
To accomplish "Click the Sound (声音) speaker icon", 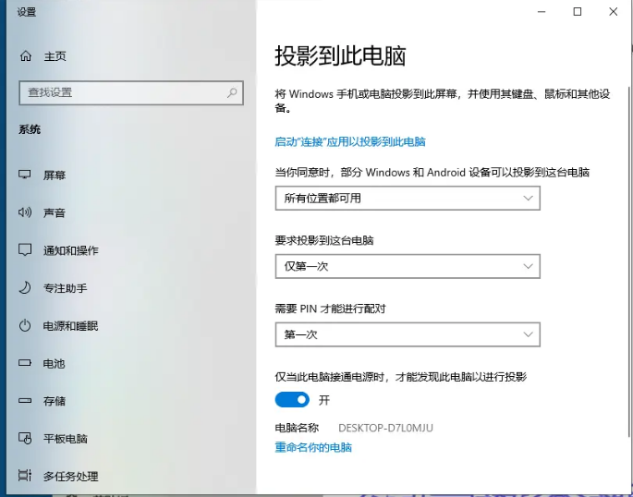I will pyautogui.click(x=25, y=212).
